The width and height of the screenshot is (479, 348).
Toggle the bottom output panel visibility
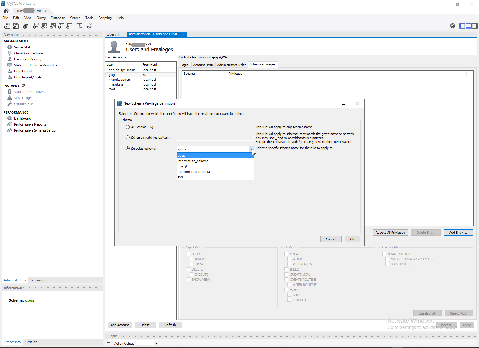point(469,26)
